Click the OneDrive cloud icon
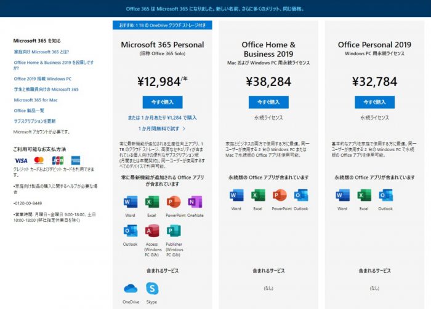The height and width of the screenshot is (309, 431). point(131,289)
